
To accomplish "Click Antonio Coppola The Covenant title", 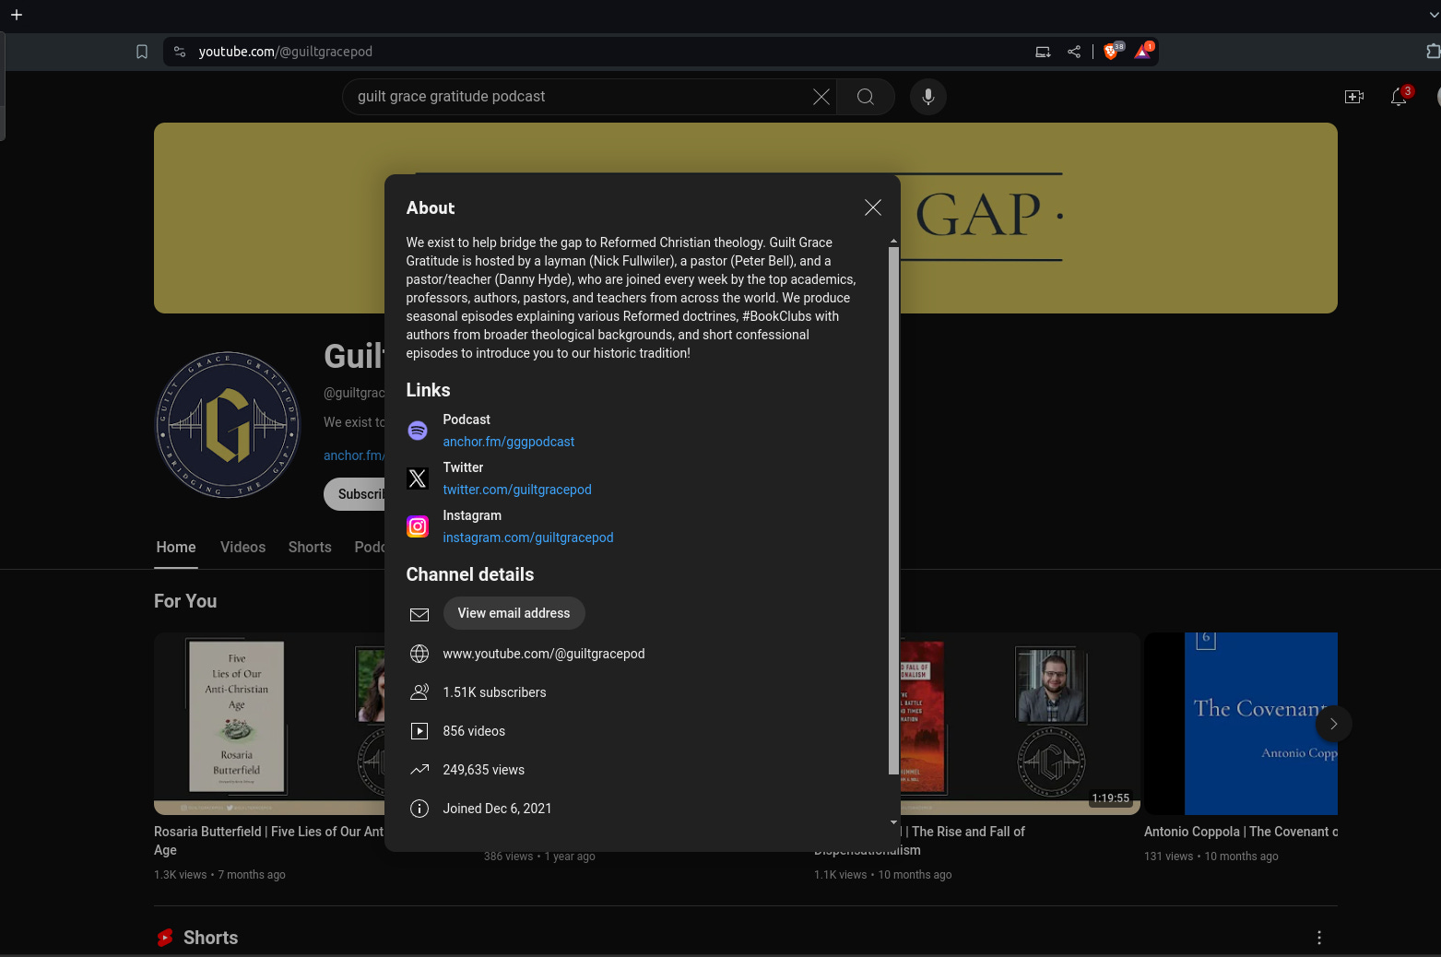I will point(1241,832).
